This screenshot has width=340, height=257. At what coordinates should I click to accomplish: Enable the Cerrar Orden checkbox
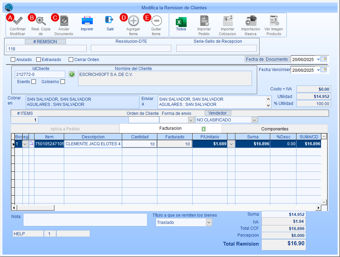point(71,59)
